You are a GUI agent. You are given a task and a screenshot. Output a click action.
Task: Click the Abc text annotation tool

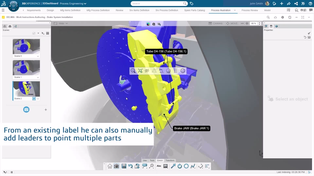click(x=159, y=166)
